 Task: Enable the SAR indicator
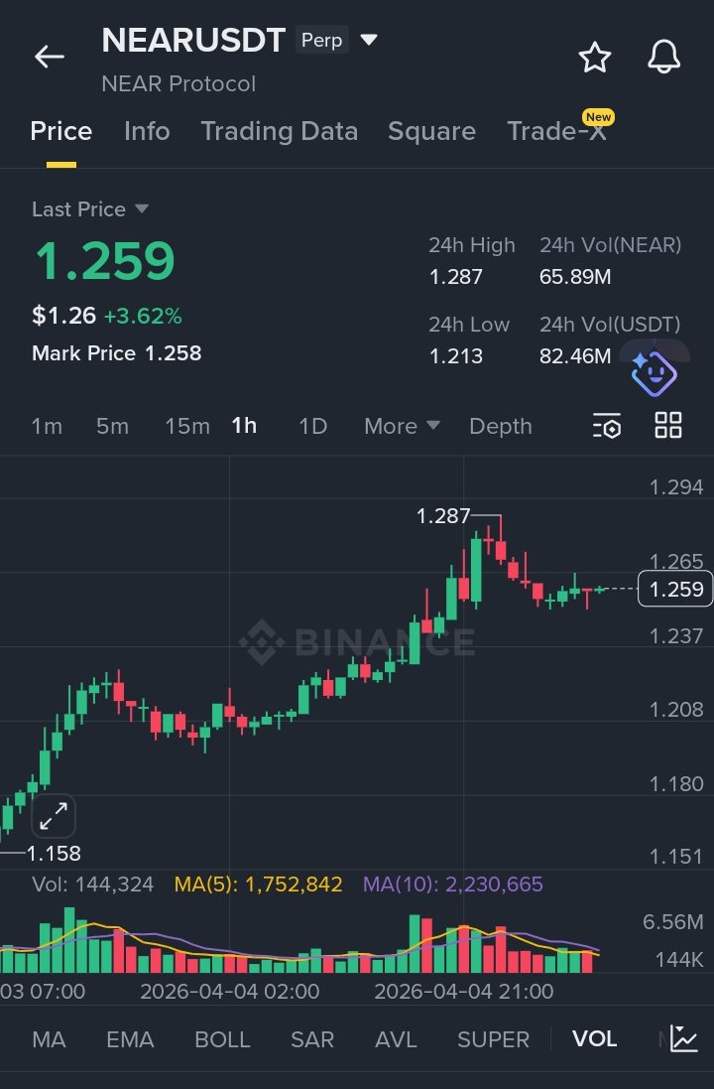(312, 1039)
